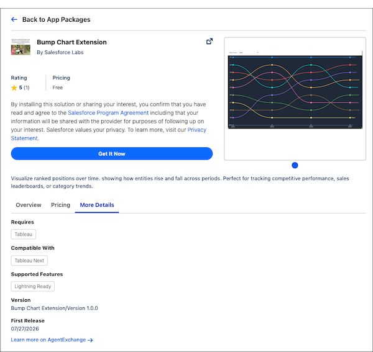Image resolution: width=373 pixels, height=352 pixels.
Task: Click the Bump Chart Extension title
Action: click(71, 42)
